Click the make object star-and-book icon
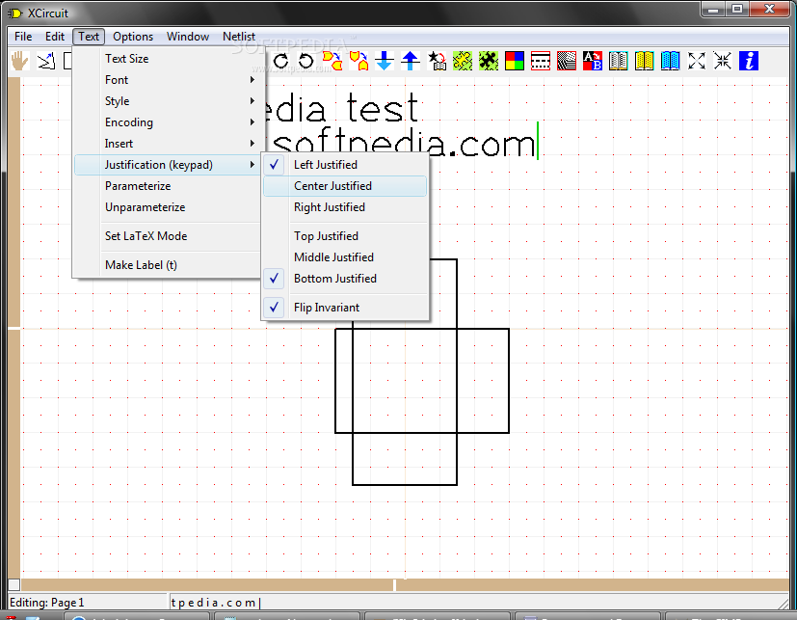Image resolution: width=797 pixels, height=620 pixels. (x=437, y=61)
